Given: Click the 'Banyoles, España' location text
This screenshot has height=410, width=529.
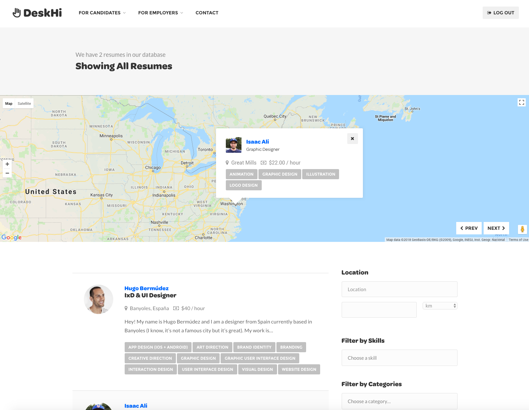Looking at the screenshot, I should click(149, 308).
